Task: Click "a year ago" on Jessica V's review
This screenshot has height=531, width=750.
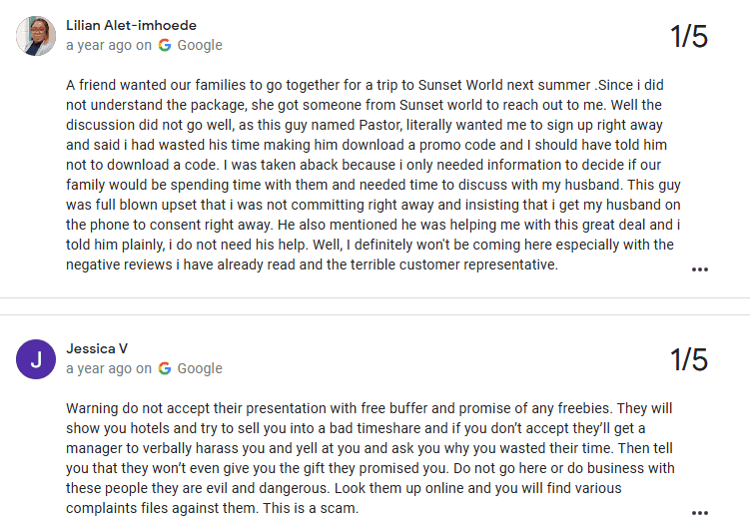Action: coord(99,368)
